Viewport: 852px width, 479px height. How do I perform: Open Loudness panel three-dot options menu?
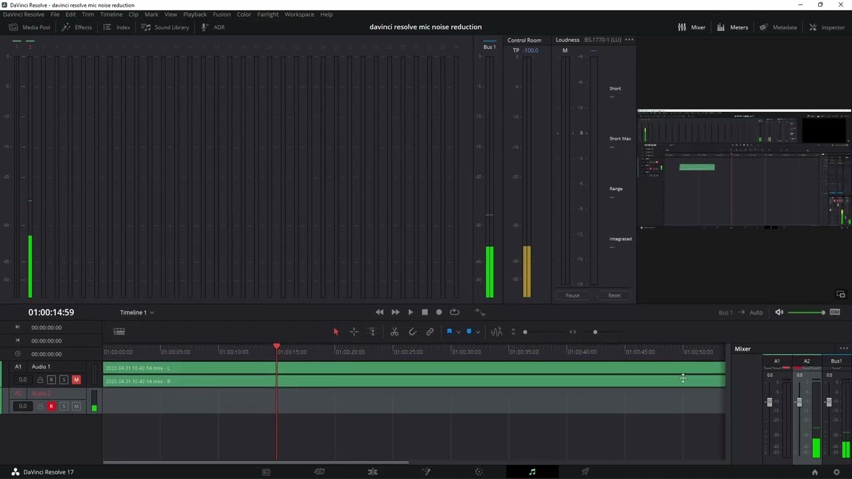[x=629, y=40]
